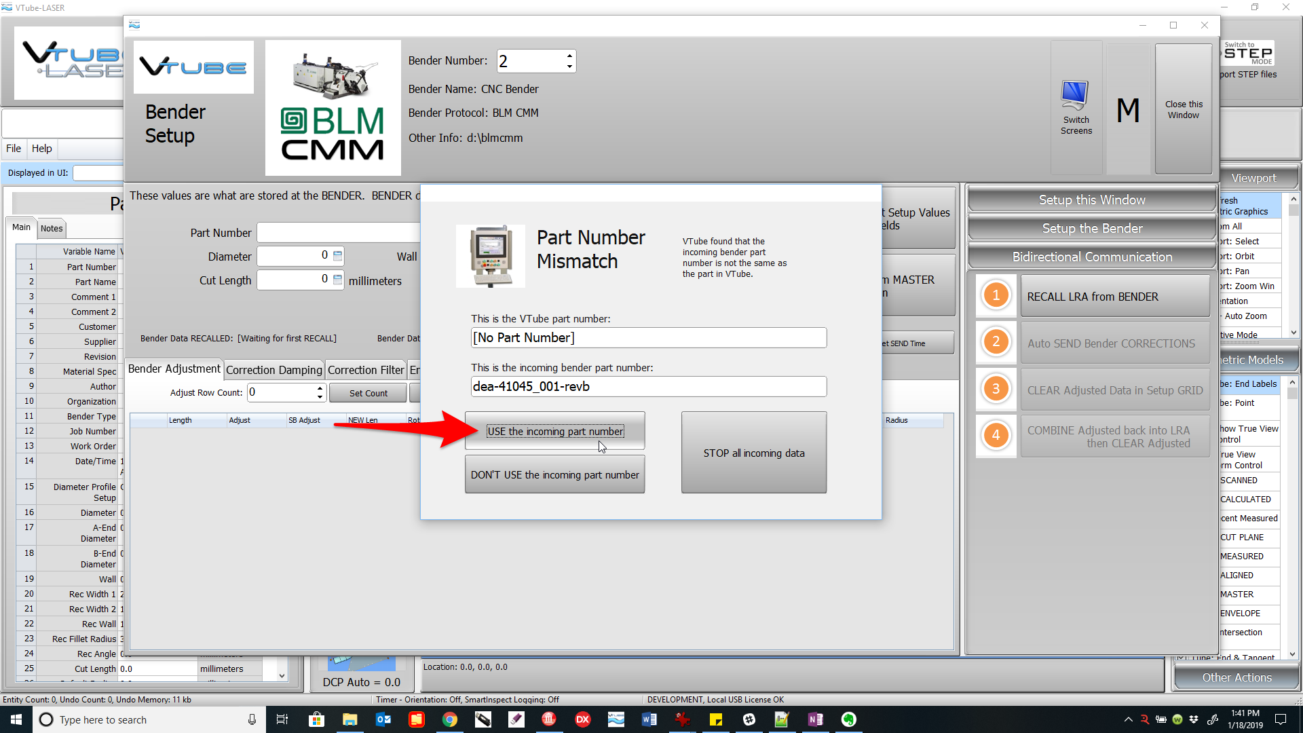Image resolution: width=1303 pixels, height=733 pixels.
Task: Open the Correction Damping tab
Action: [x=273, y=370]
